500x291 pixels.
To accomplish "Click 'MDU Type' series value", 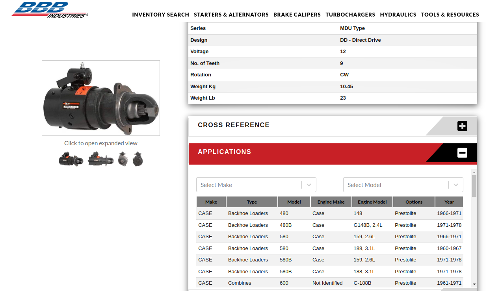I will (x=352, y=28).
